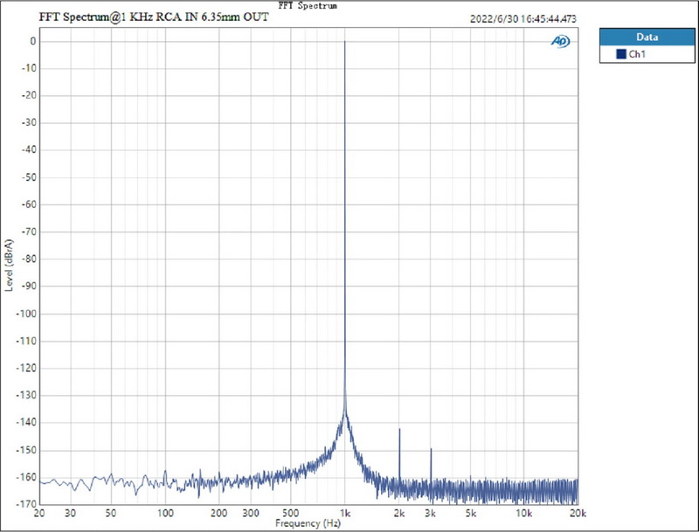Click the 10k tick label on frequency axis
Viewport: 699px width, 532px height.
(523, 514)
